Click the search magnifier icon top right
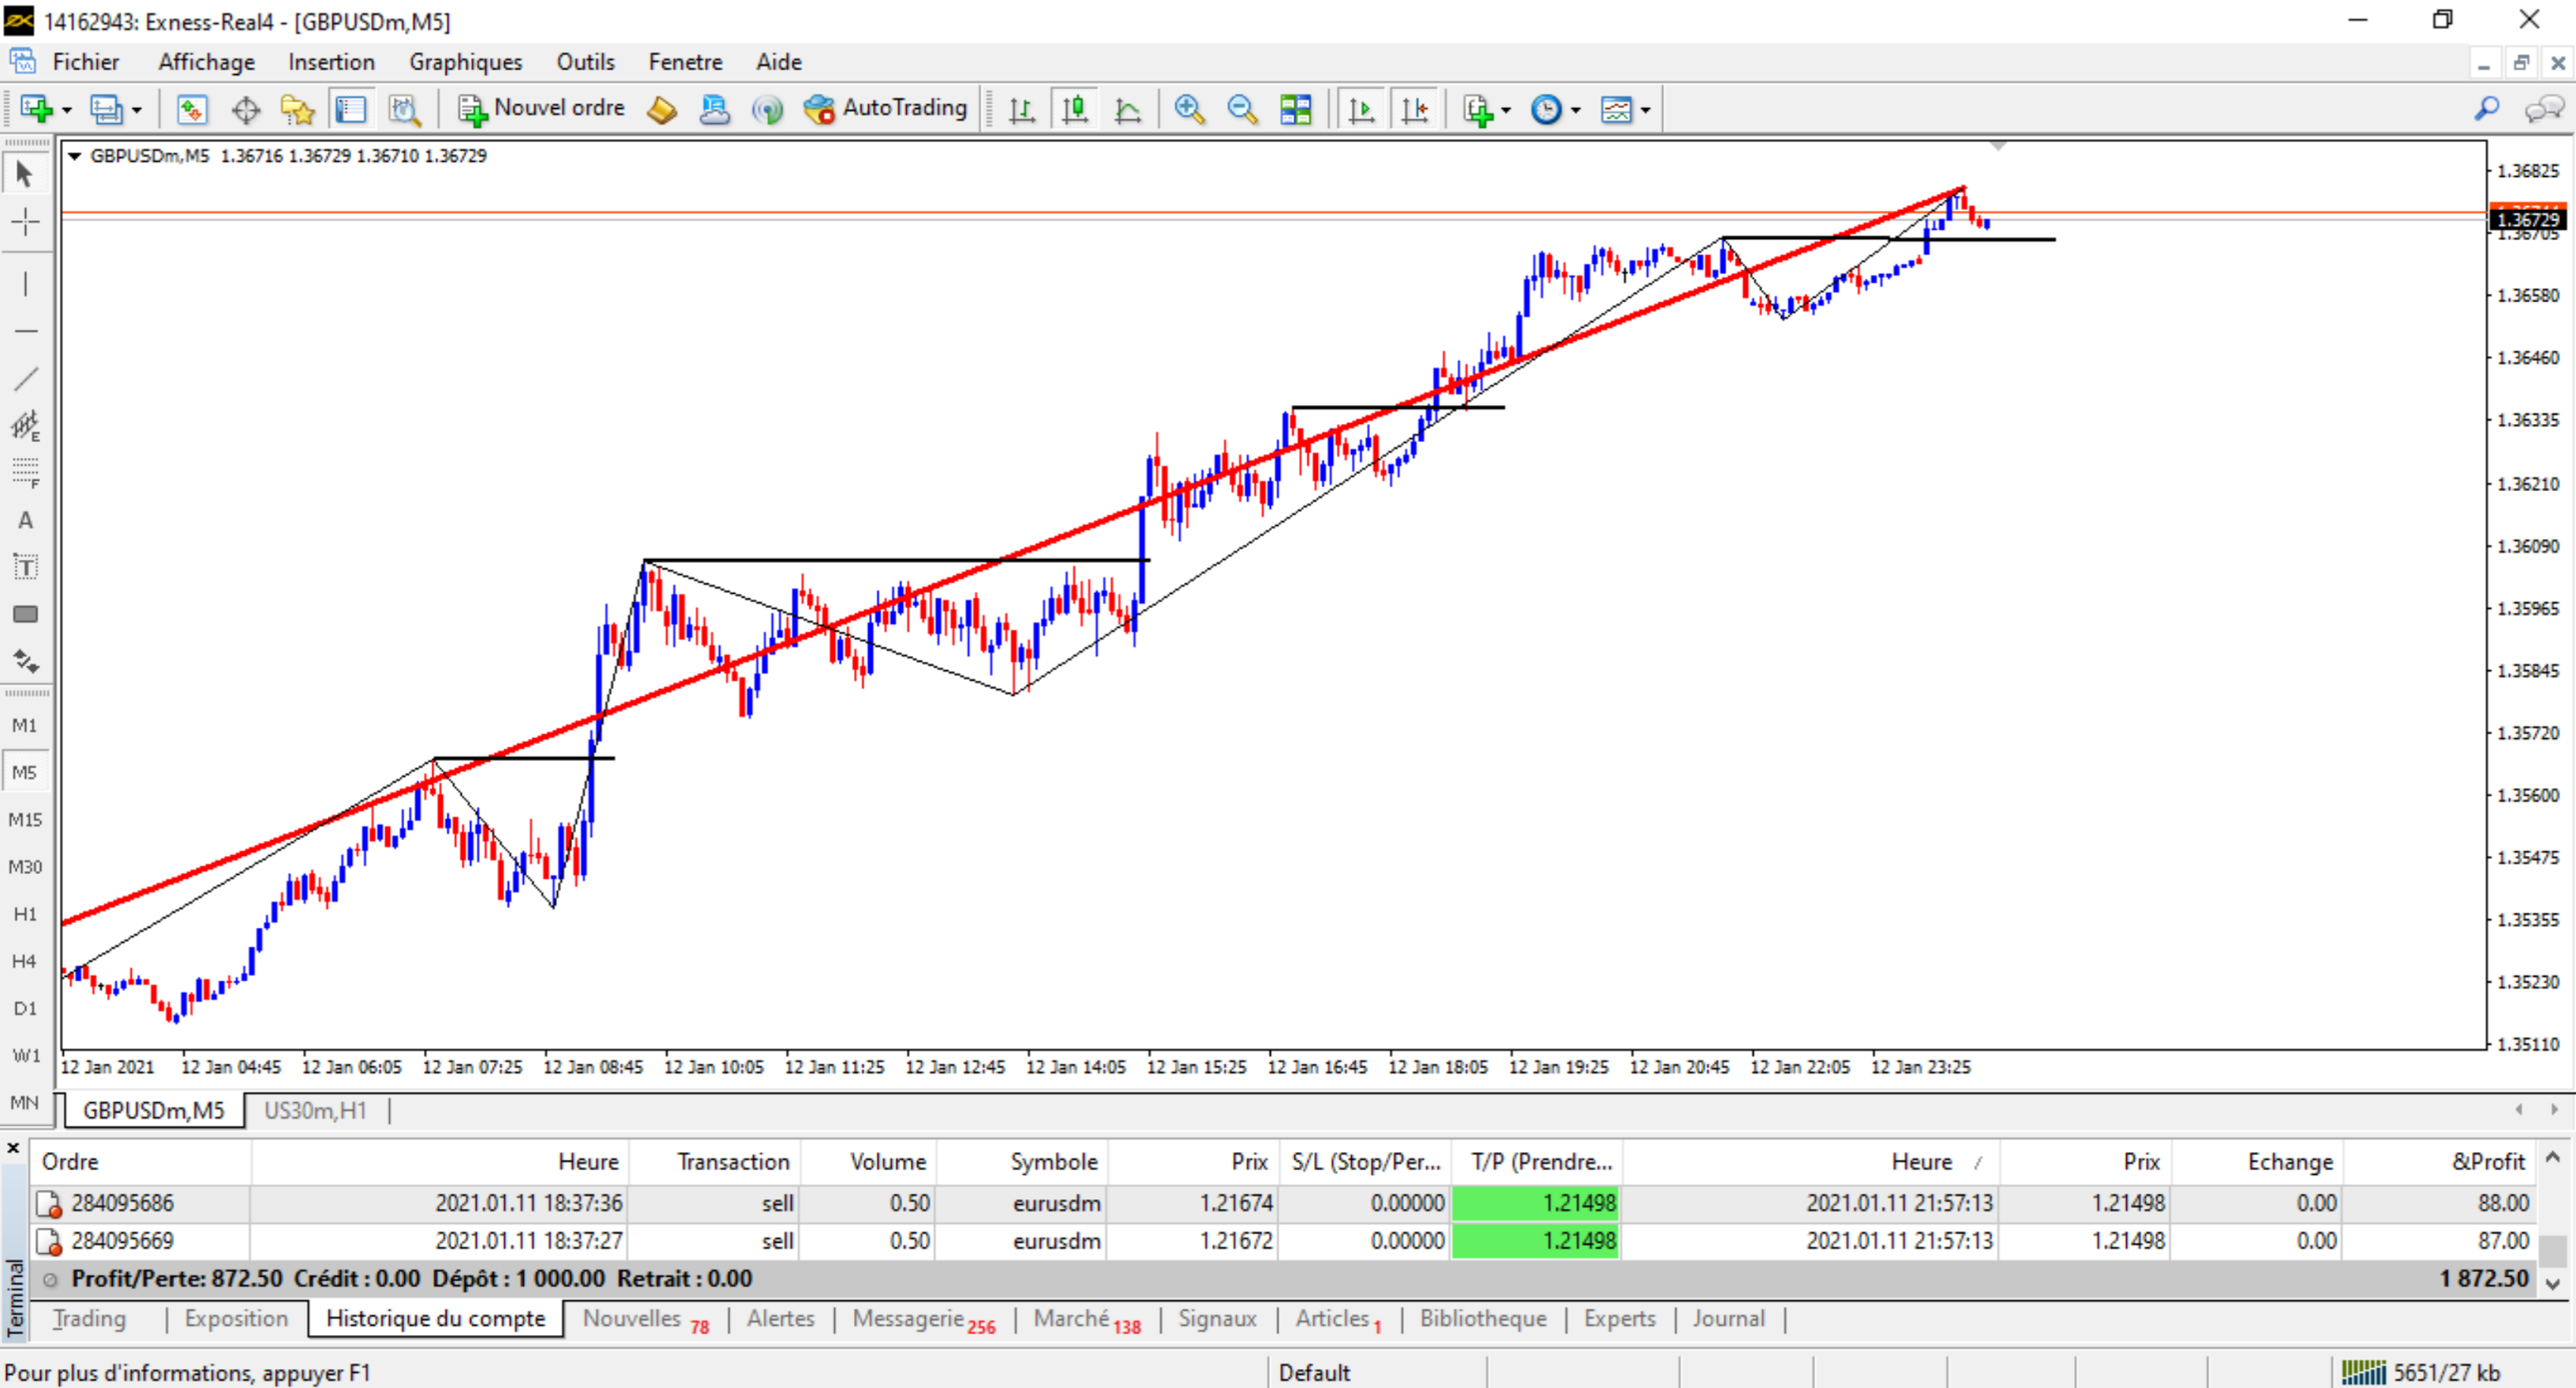Viewport: 2576px width, 1388px height. 2486,108
